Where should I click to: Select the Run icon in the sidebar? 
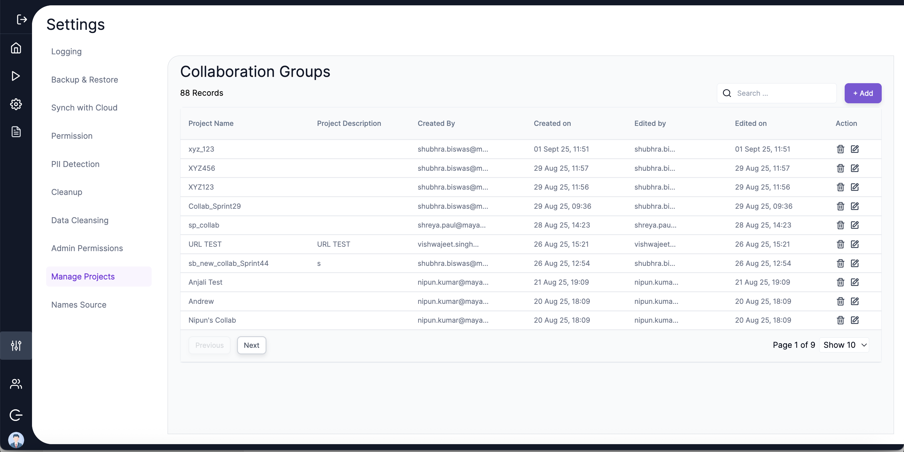click(x=16, y=76)
